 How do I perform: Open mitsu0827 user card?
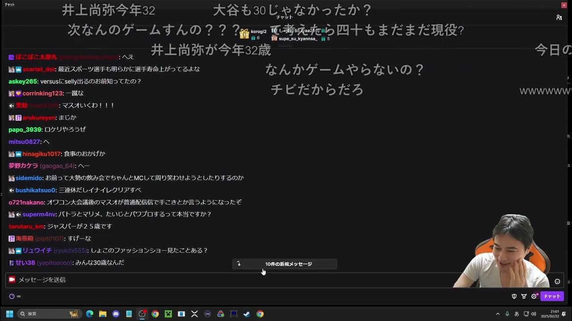click(x=24, y=141)
